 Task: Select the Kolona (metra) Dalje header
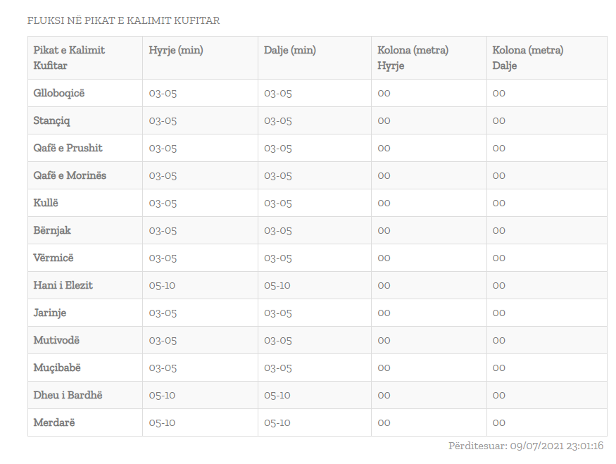(527, 58)
